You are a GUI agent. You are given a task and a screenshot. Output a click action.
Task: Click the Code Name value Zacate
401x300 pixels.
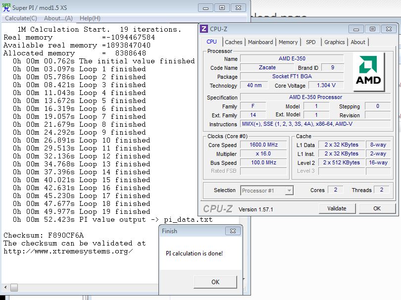coord(267,67)
